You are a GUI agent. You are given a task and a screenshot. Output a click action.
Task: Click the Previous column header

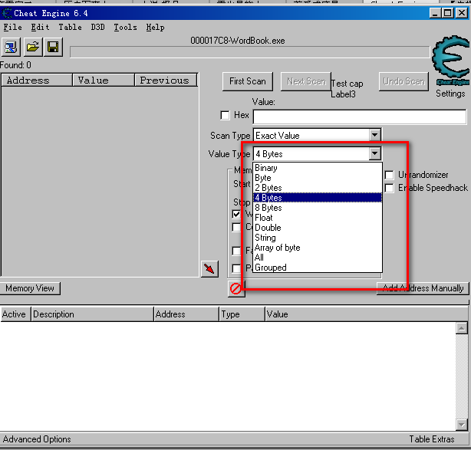point(166,80)
